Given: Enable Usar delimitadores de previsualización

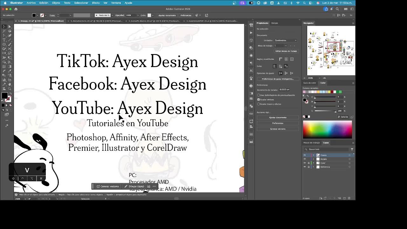Looking at the screenshot, I should (x=259, y=95).
